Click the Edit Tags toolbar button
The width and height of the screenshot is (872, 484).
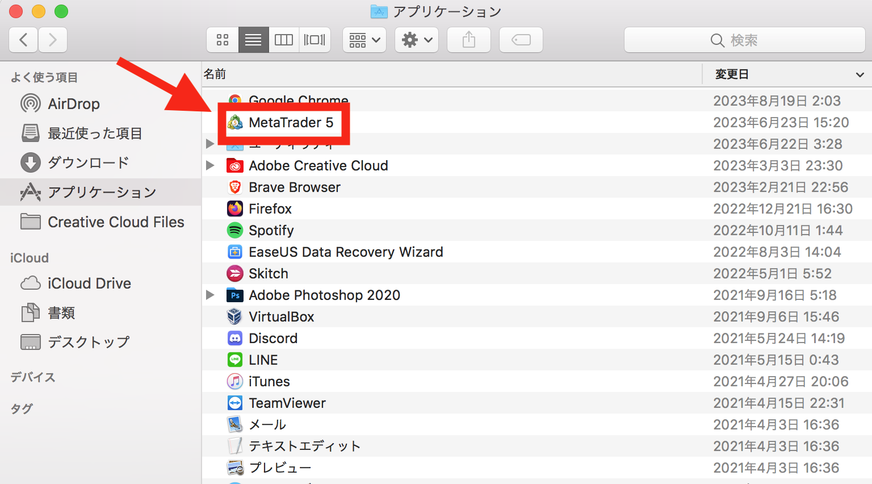(x=521, y=40)
